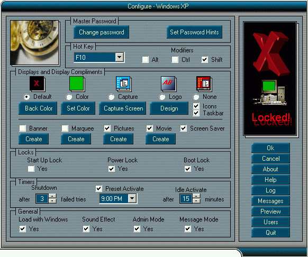This screenshot has height=257, width=308.
Task: Click the pocket watch picture
Action: point(34,42)
